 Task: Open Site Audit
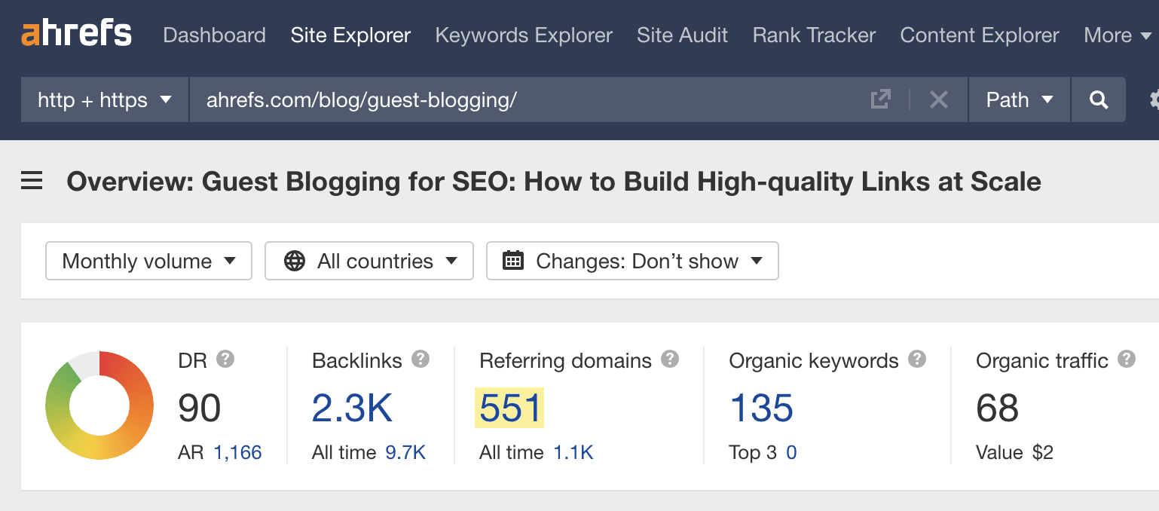coord(683,35)
